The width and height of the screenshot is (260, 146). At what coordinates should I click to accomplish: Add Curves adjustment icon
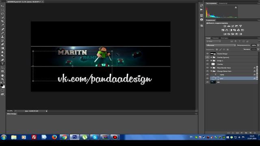(233, 26)
